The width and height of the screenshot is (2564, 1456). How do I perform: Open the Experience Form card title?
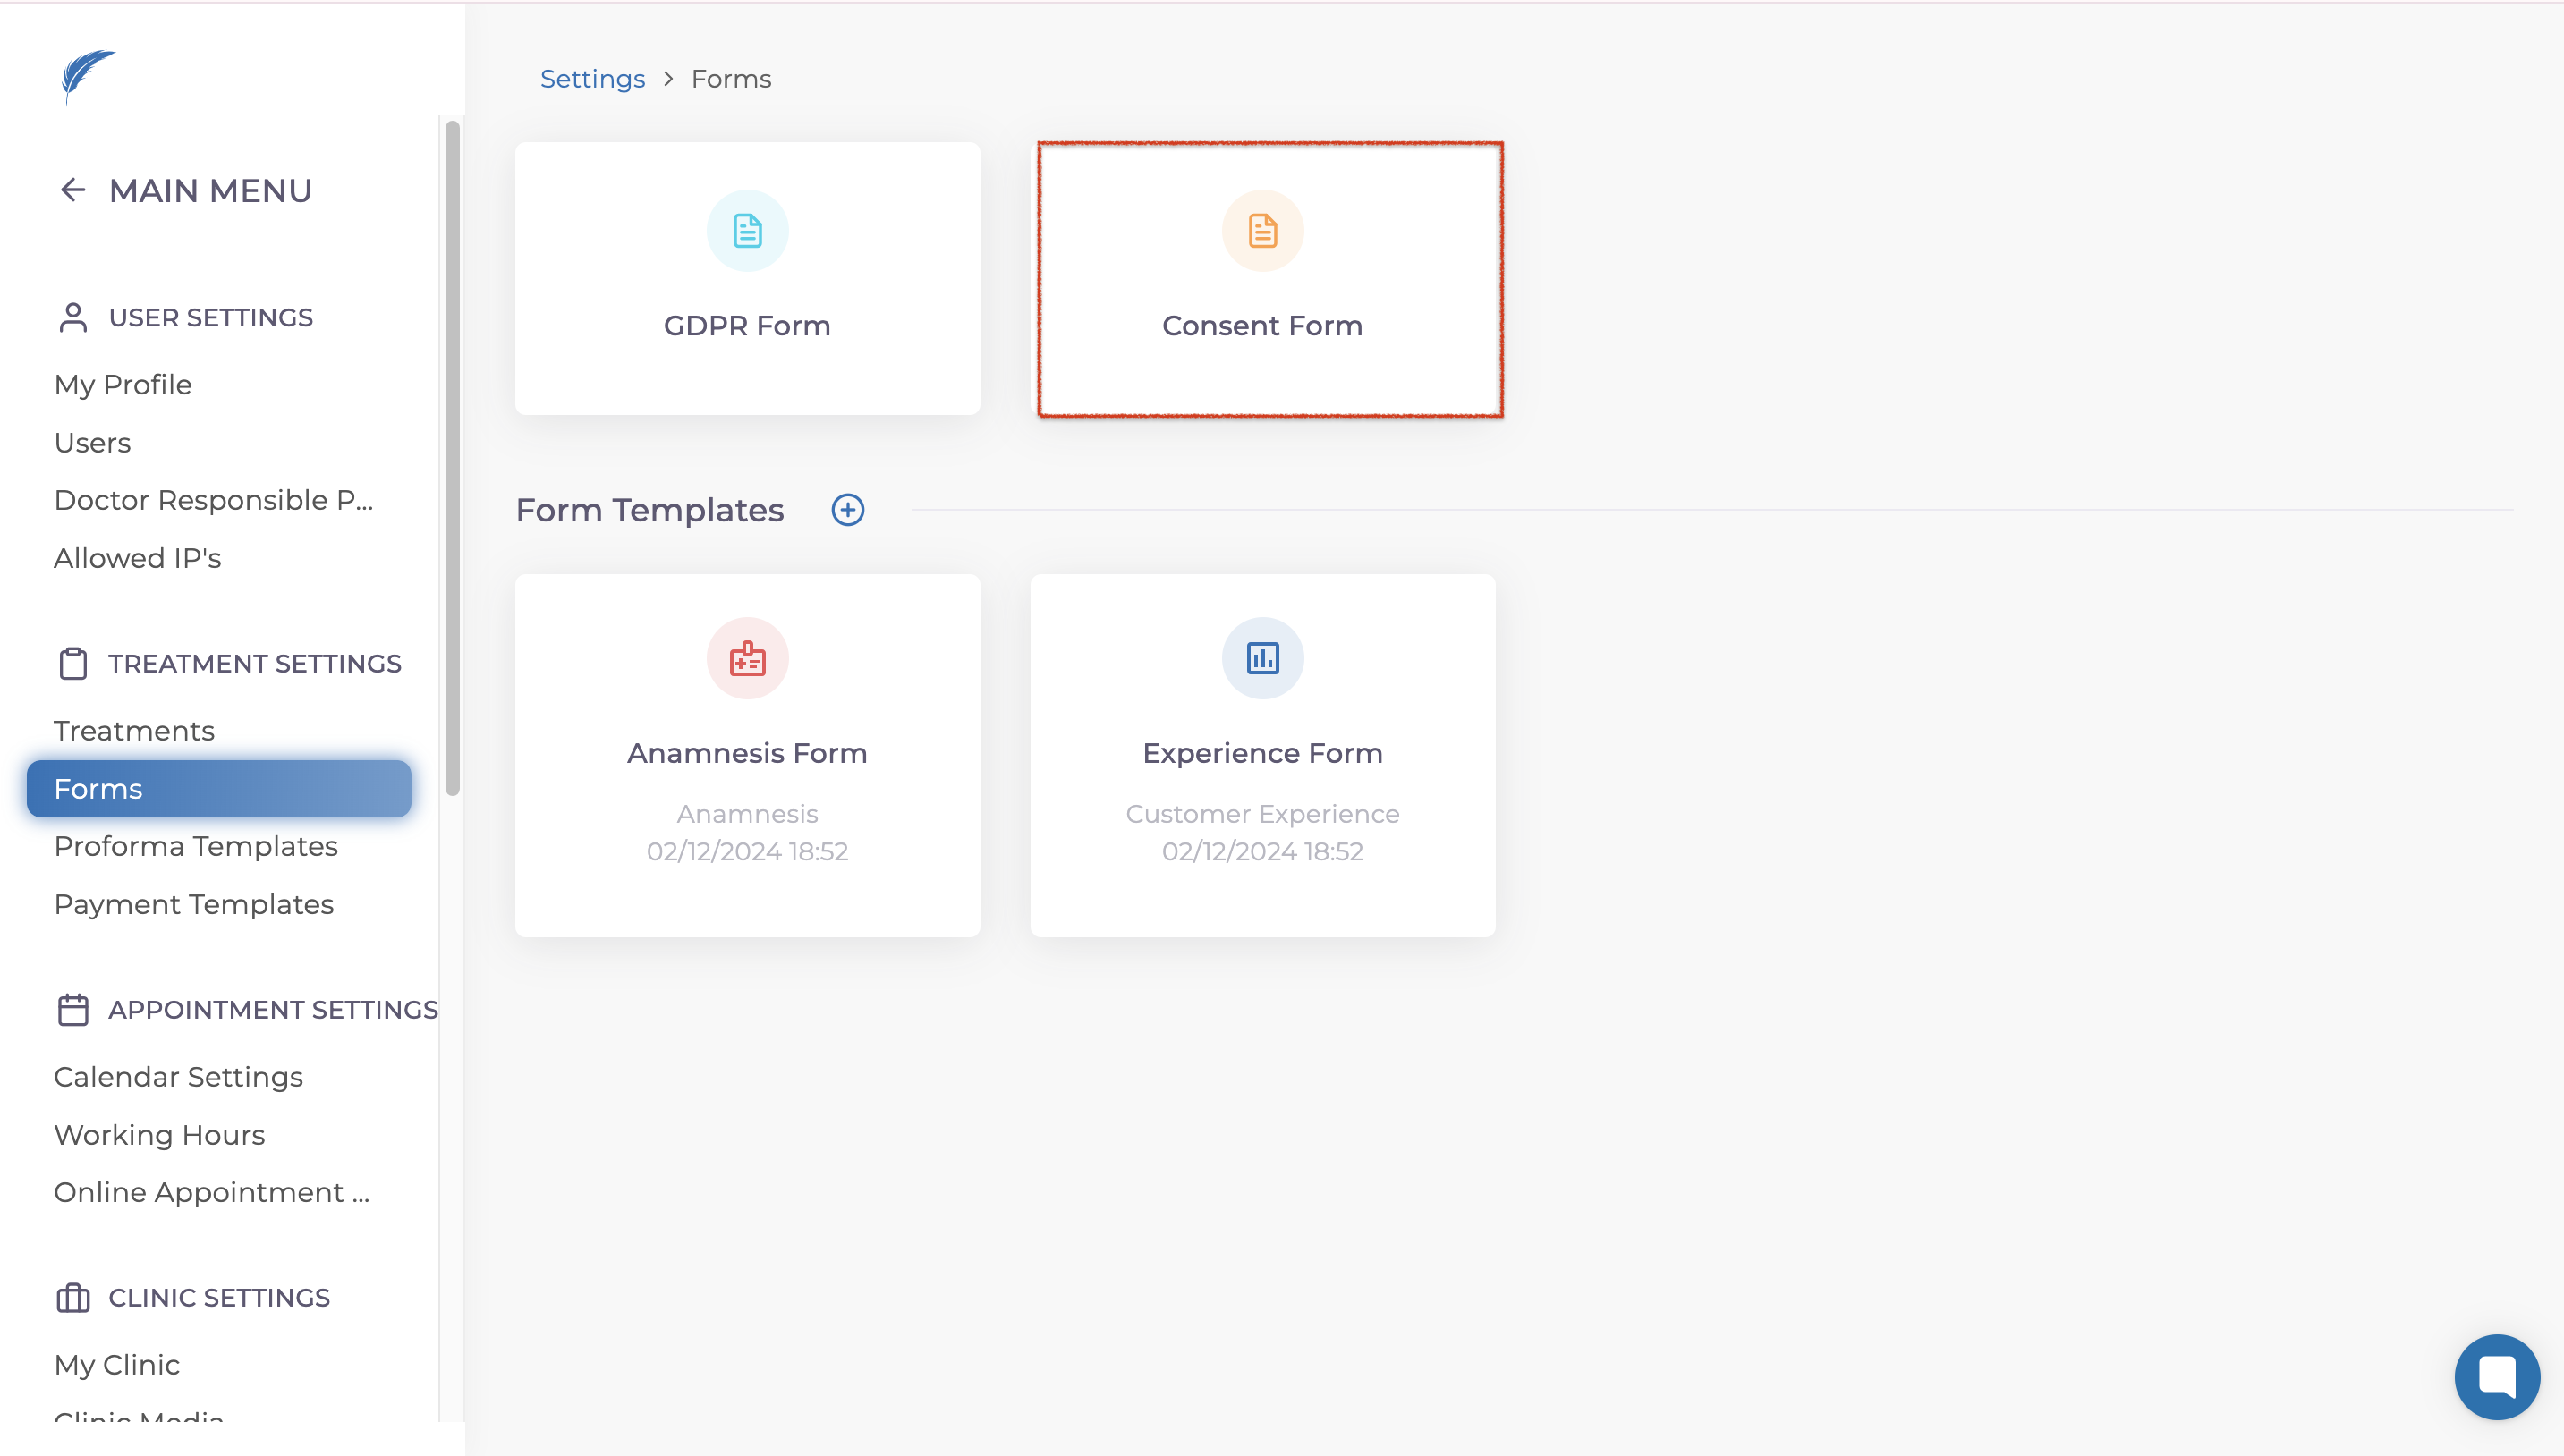(1262, 753)
